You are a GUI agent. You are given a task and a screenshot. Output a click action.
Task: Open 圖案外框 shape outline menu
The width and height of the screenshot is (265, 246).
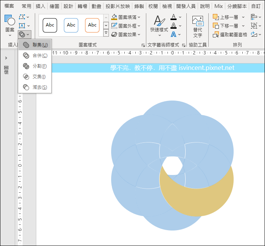(x=126, y=26)
